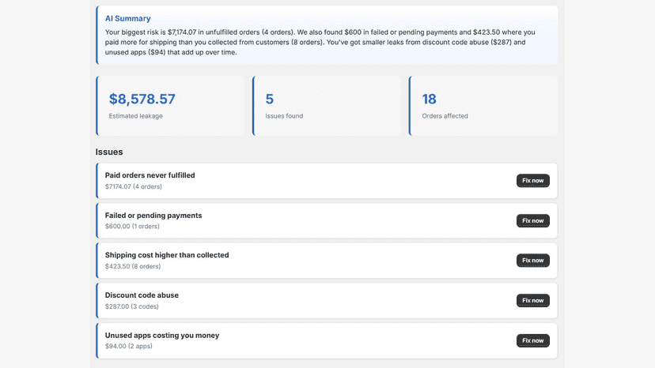Viewport: 655px width, 368px height.
Task: Click the $94.00 (2 apps) amount
Action: click(129, 346)
